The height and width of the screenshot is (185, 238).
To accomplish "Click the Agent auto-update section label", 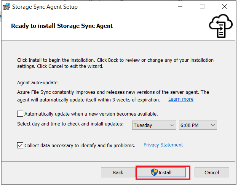I will click(37, 82).
